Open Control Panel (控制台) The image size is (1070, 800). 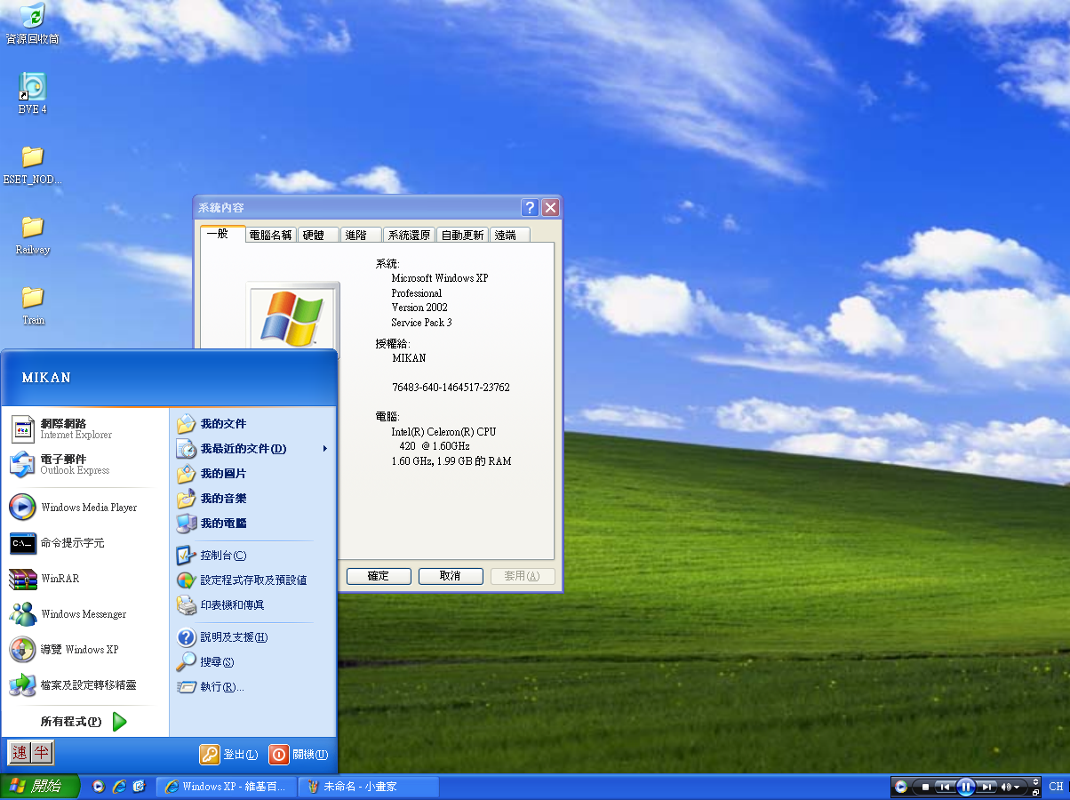[252, 556]
